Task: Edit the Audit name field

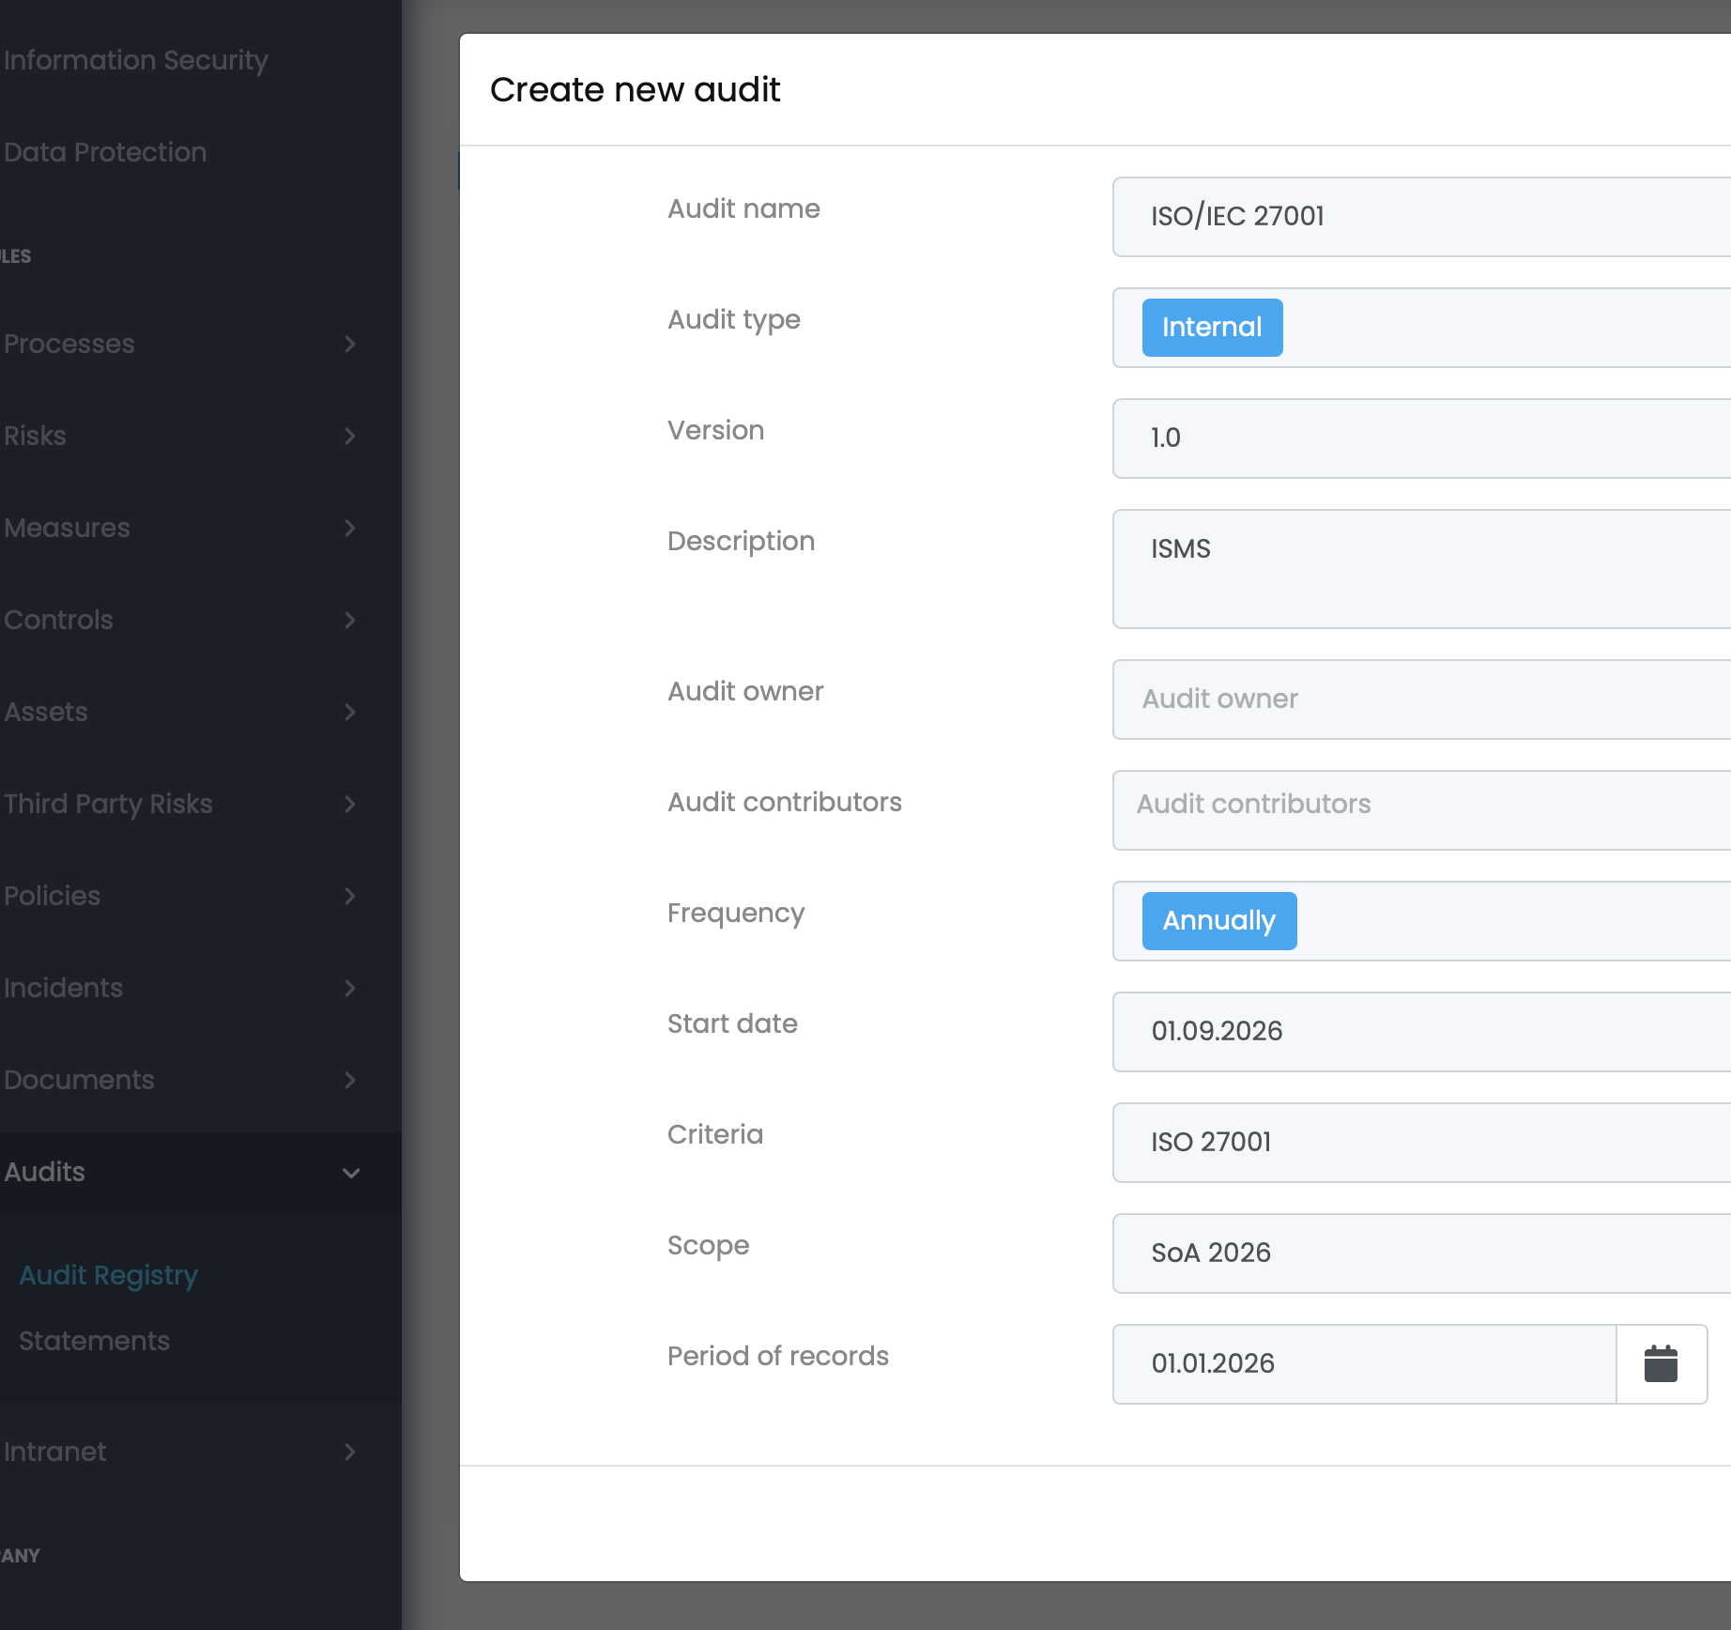Action: (1421, 217)
